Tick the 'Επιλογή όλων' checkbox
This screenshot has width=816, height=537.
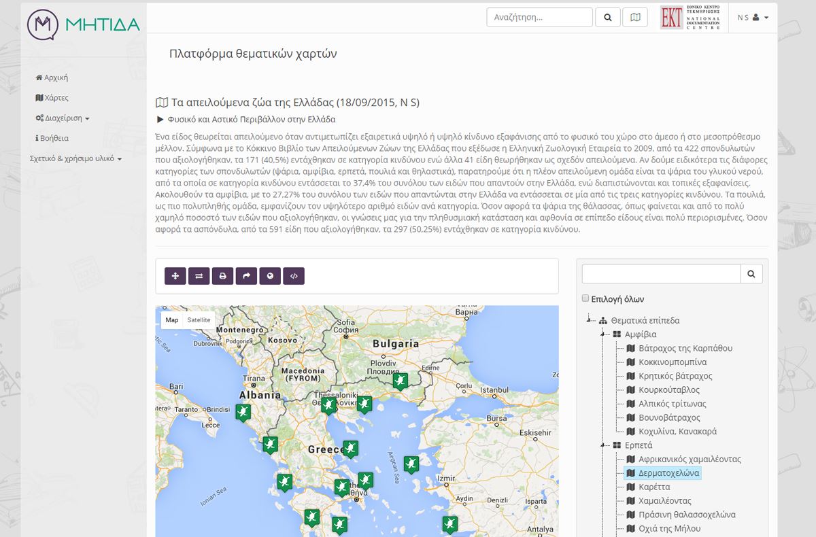[585, 298]
